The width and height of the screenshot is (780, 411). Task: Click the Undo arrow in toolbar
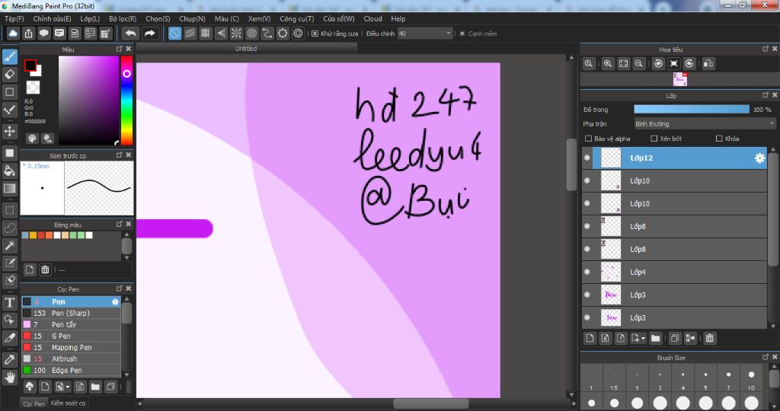pyautogui.click(x=131, y=33)
